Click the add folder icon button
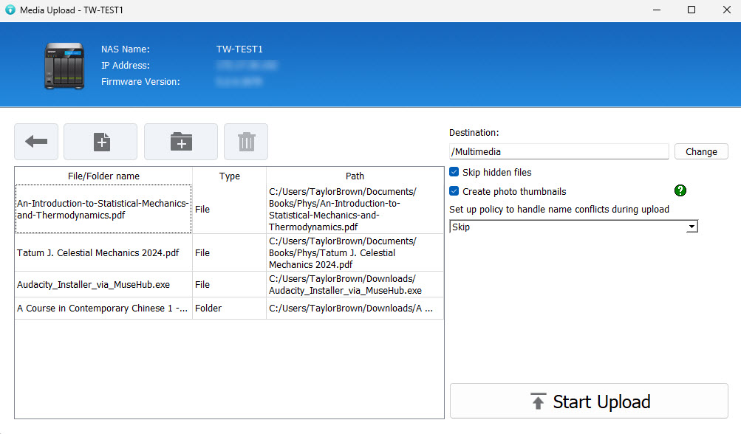This screenshot has height=434, width=741. tap(181, 142)
